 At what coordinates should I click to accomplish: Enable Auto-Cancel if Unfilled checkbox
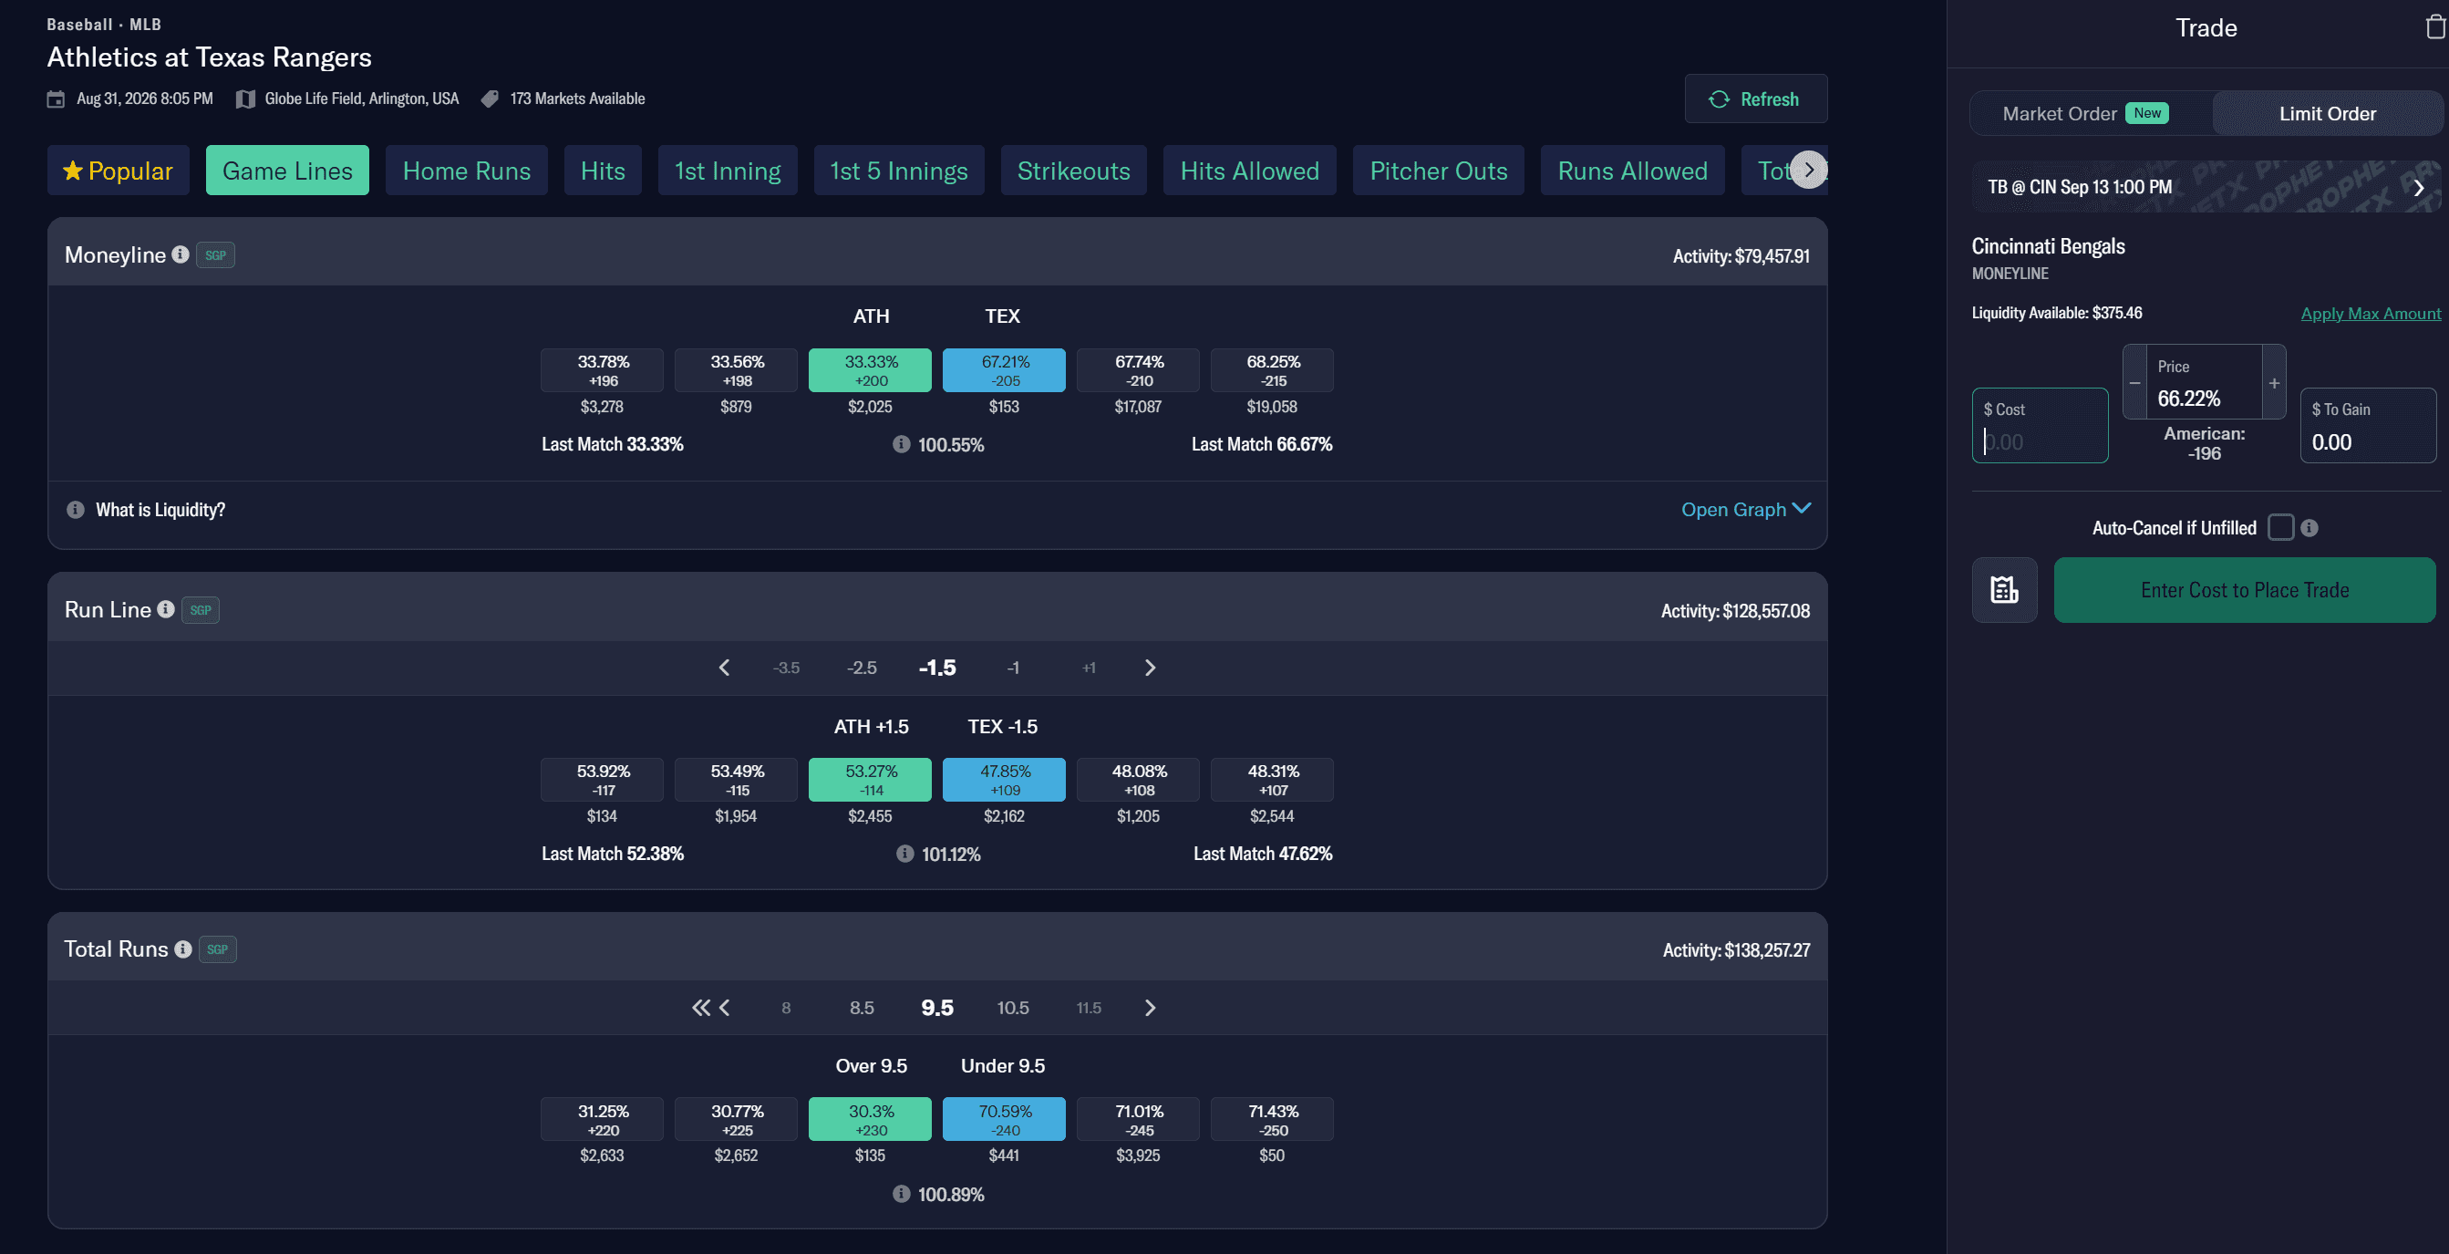(2279, 528)
